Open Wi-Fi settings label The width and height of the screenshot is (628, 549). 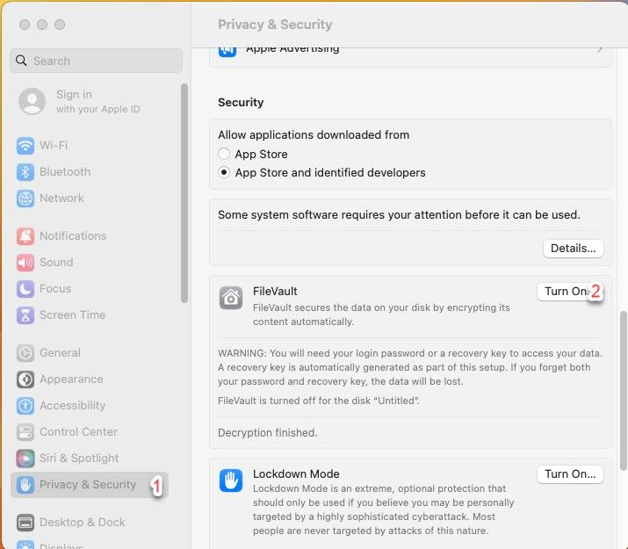tap(54, 145)
